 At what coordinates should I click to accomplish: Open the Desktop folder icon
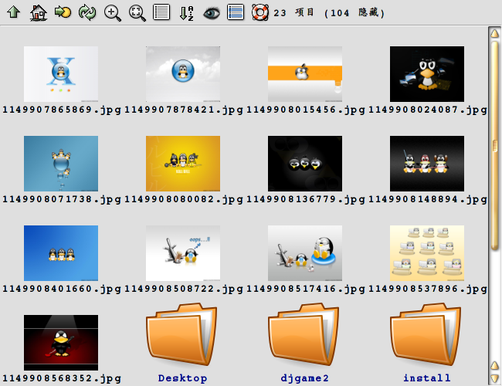coord(181,334)
